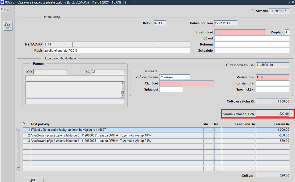Click the Cizí účet pink field
Image resolution: width=295 pixels, height=182 pixels.
pyautogui.click(x=186, y=83)
